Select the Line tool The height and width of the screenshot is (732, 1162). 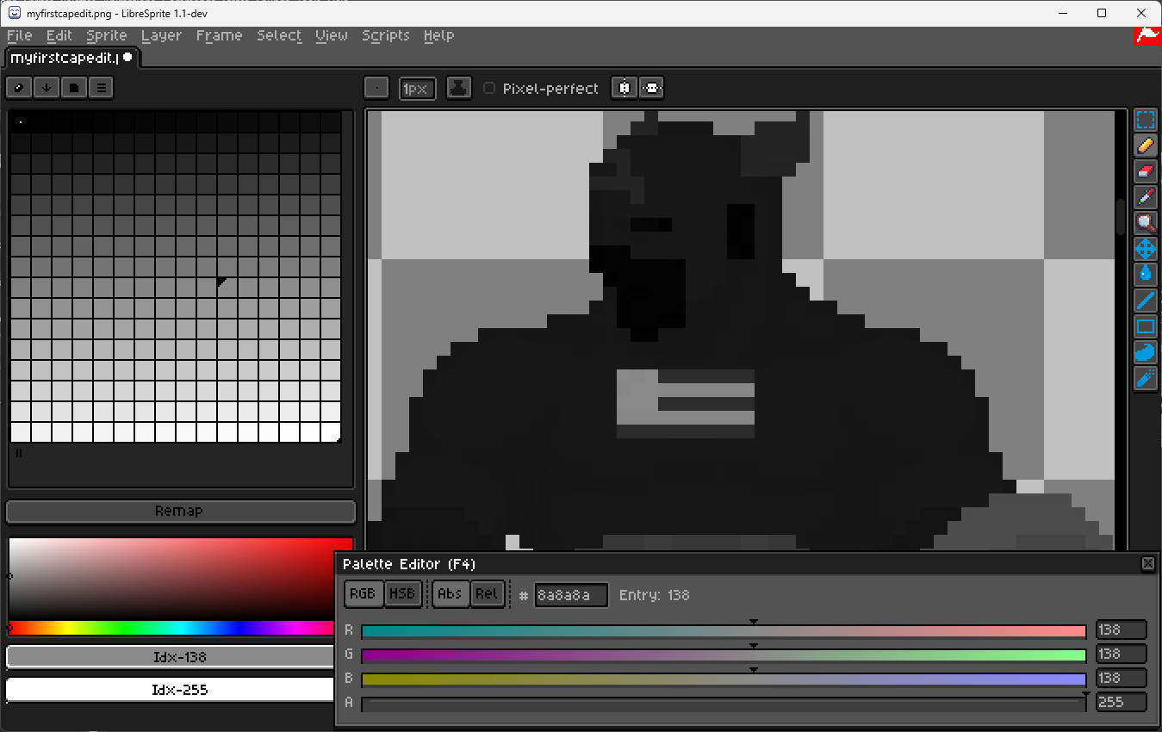pos(1145,301)
